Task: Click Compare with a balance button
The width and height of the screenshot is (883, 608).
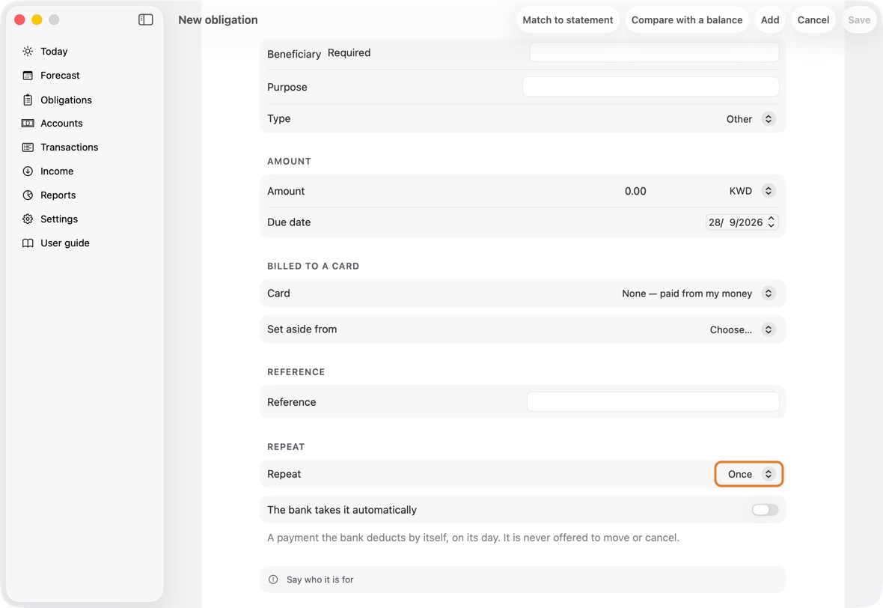Action: click(686, 19)
